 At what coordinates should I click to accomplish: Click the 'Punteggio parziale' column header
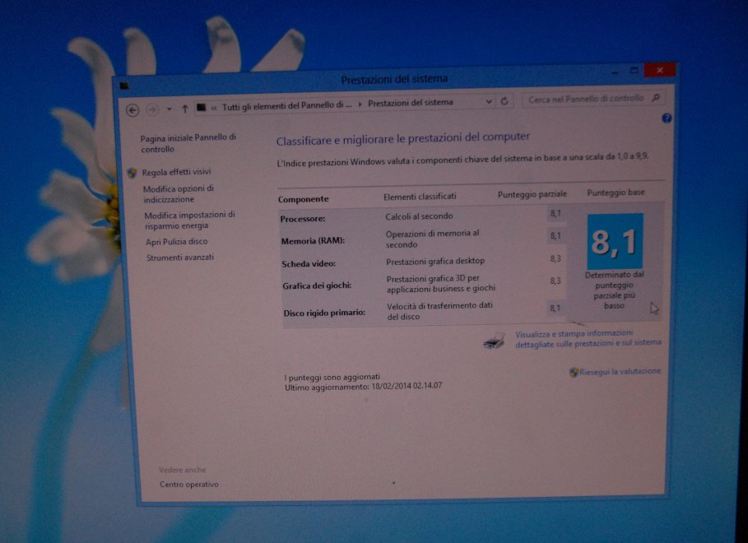[x=532, y=194]
